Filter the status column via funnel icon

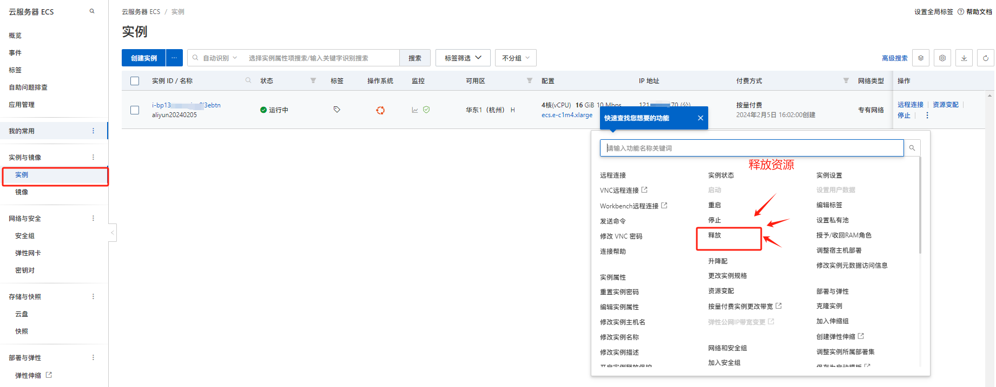click(x=313, y=80)
